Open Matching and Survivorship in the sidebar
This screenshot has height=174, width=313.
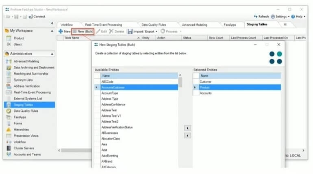30,73
